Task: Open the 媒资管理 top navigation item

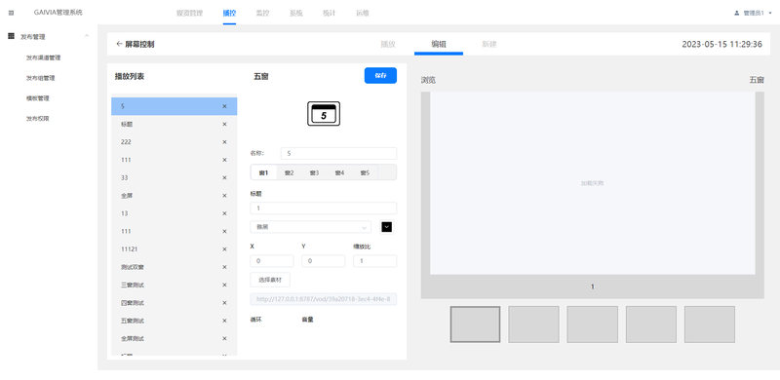Action: tap(189, 14)
